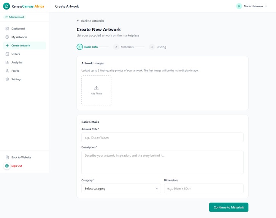The image size is (276, 218).
Task: Click the Artwork Images section title
Action: 92,63
